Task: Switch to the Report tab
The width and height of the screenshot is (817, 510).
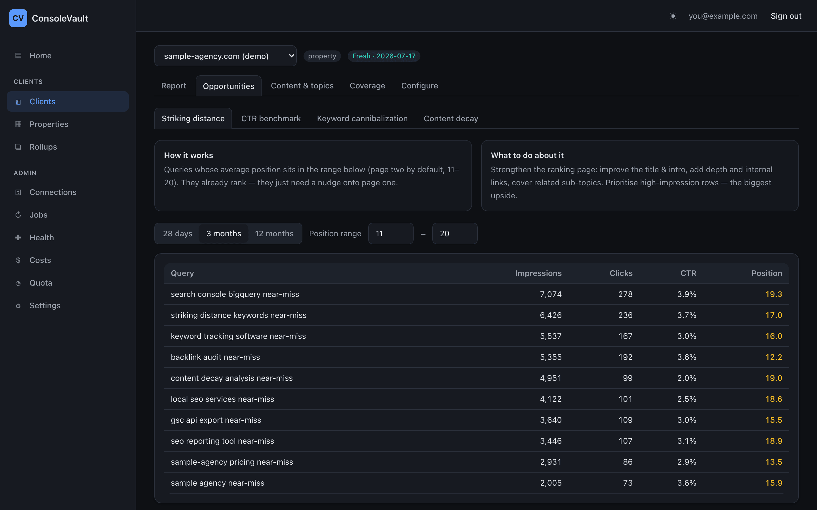Action: click(174, 86)
